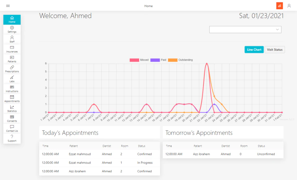The height and width of the screenshot is (180, 297).
Task: Open the Labs section
Action: (x=12, y=79)
